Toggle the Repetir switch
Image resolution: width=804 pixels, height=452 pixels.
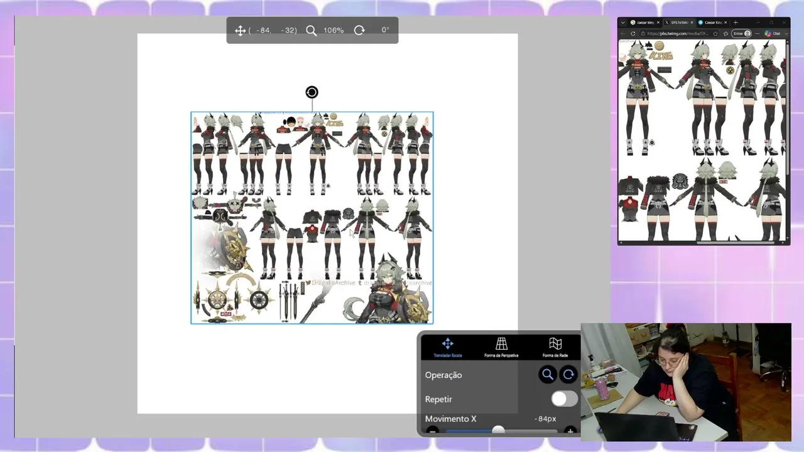[564, 399]
